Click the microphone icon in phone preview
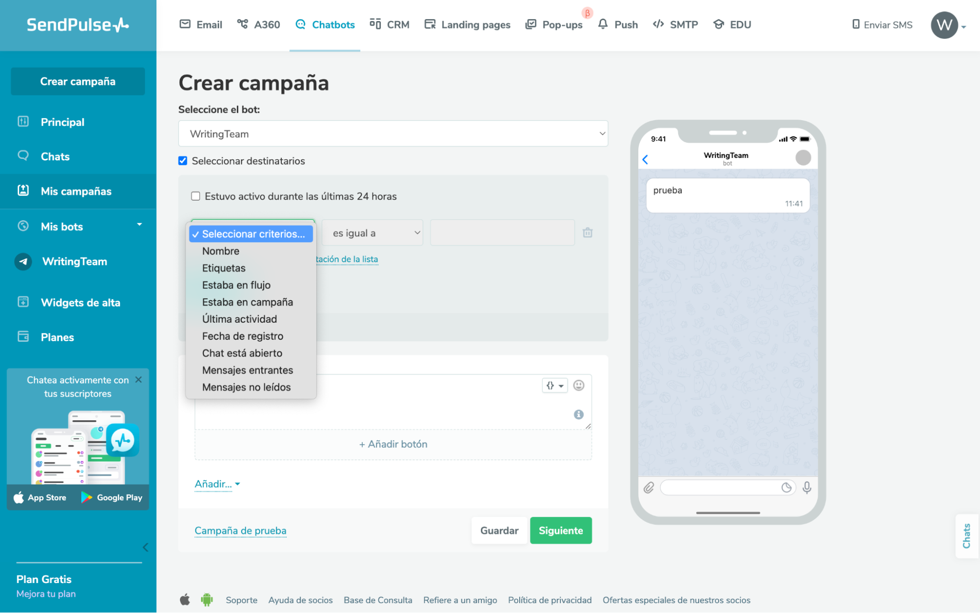The width and height of the screenshot is (980, 613). (806, 487)
